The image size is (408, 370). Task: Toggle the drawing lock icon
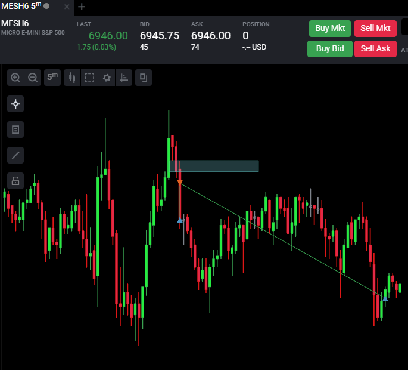[x=15, y=181]
